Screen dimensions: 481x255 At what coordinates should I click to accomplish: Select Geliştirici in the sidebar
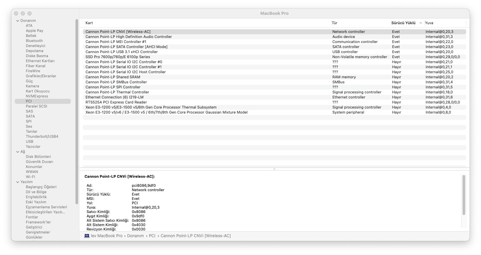pyautogui.click(x=34, y=227)
